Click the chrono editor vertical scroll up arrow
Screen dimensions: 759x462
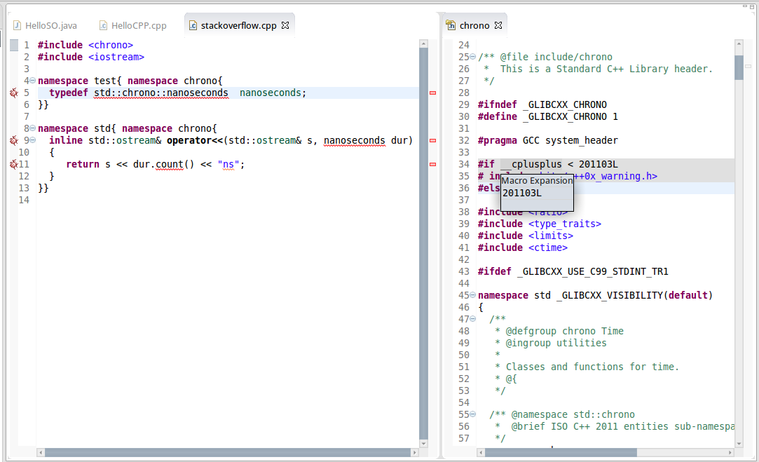739,43
